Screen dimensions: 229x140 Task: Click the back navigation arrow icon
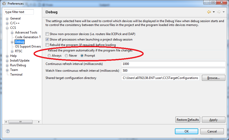(x=209, y=12)
